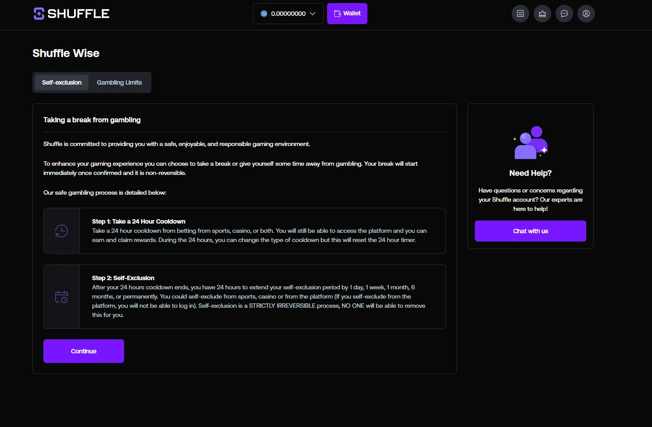Open the balance currency dropdown
This screenshot has width=652, height=427.
(x=288, y=14)
